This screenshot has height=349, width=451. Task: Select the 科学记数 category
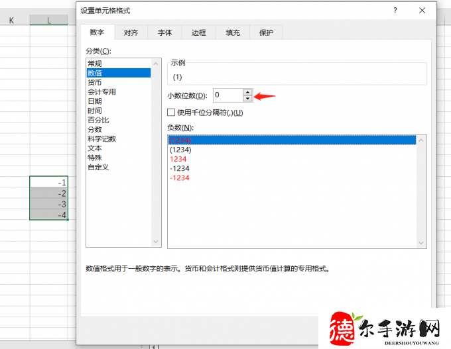119,138
